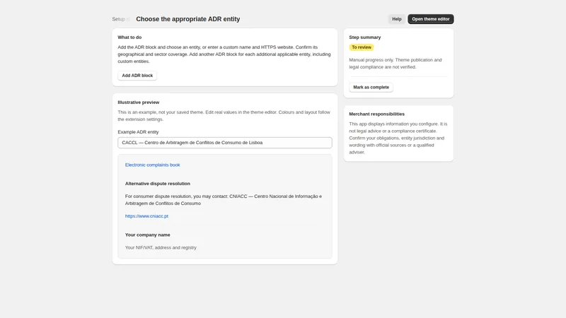Click the Example ADR entity label
Image resolution: width=566 pixels, height=318 pixels.
click(x=138, y=132)
